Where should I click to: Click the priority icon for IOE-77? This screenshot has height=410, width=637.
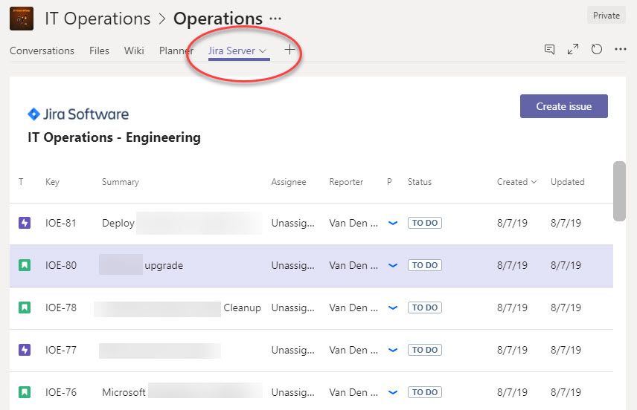pos(393,350)
